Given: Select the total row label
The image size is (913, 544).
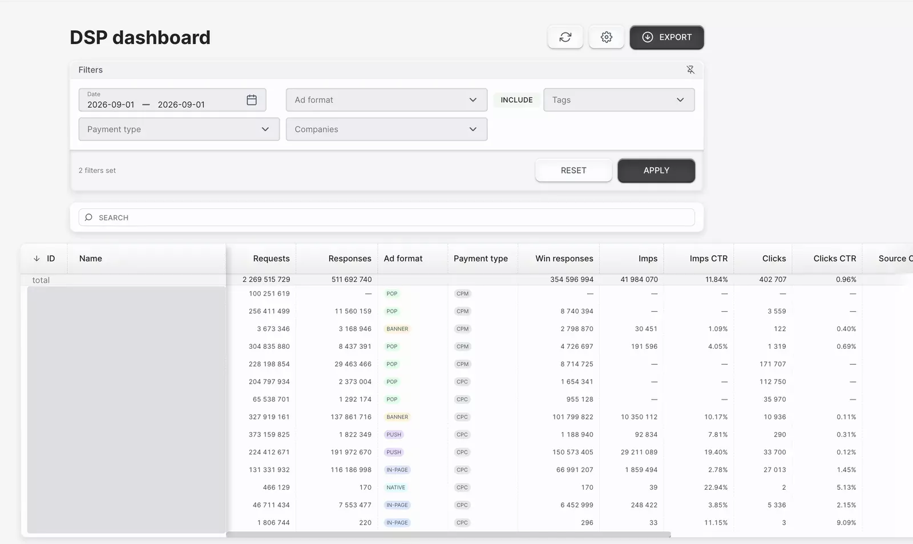Looking at the screenshot, I should 41,280.
